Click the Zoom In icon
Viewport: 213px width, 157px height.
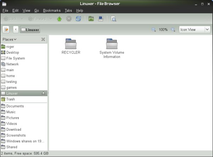[173, 30]
